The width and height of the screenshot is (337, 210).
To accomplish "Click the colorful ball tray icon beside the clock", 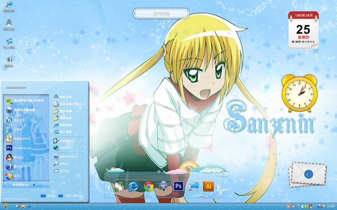I will [324, 206].
